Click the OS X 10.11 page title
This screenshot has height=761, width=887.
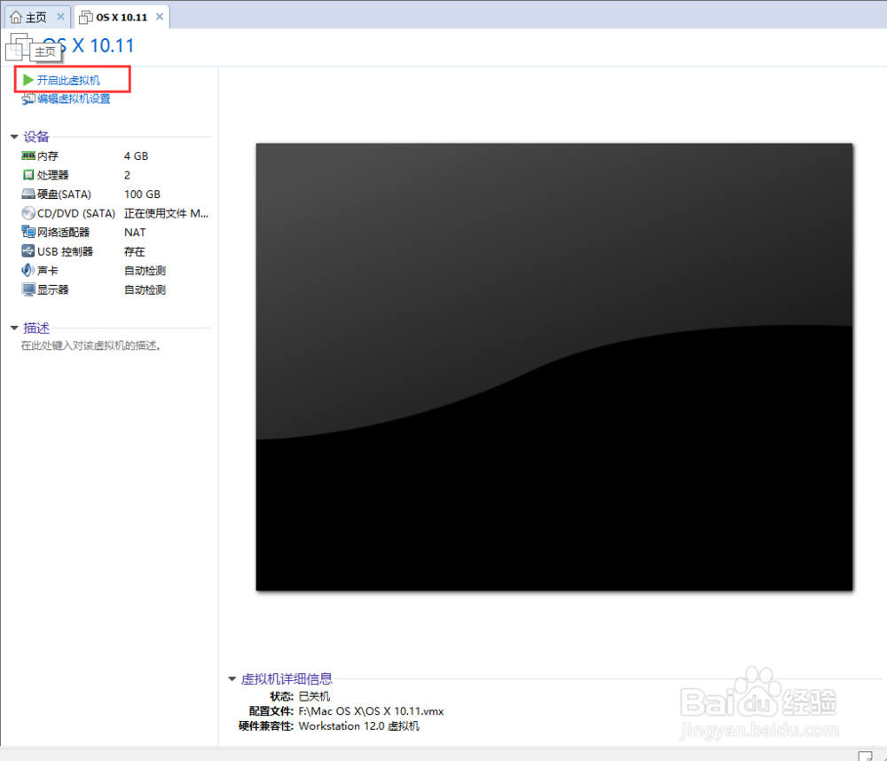[x=88, y=45]
